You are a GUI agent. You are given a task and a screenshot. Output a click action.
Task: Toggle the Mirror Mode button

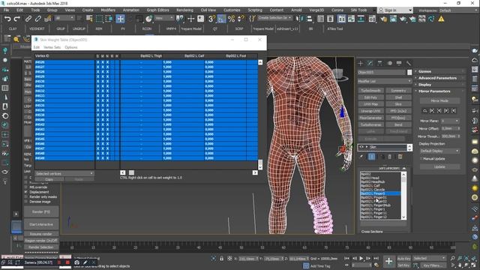pyautogui.click(x=439, y=100)
